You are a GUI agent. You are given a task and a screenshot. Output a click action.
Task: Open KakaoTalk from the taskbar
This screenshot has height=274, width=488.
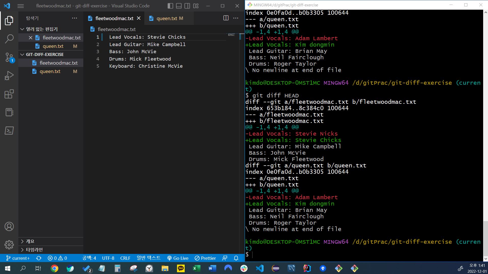[x=181, y=268]
